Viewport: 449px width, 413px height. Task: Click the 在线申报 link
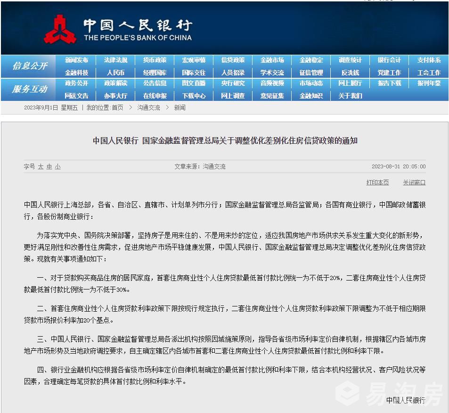click(x=155, y=96)
